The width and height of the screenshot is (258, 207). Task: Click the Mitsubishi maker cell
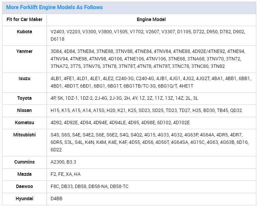pos(24,143)
